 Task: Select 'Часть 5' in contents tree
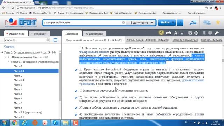(x=18, y=94)
